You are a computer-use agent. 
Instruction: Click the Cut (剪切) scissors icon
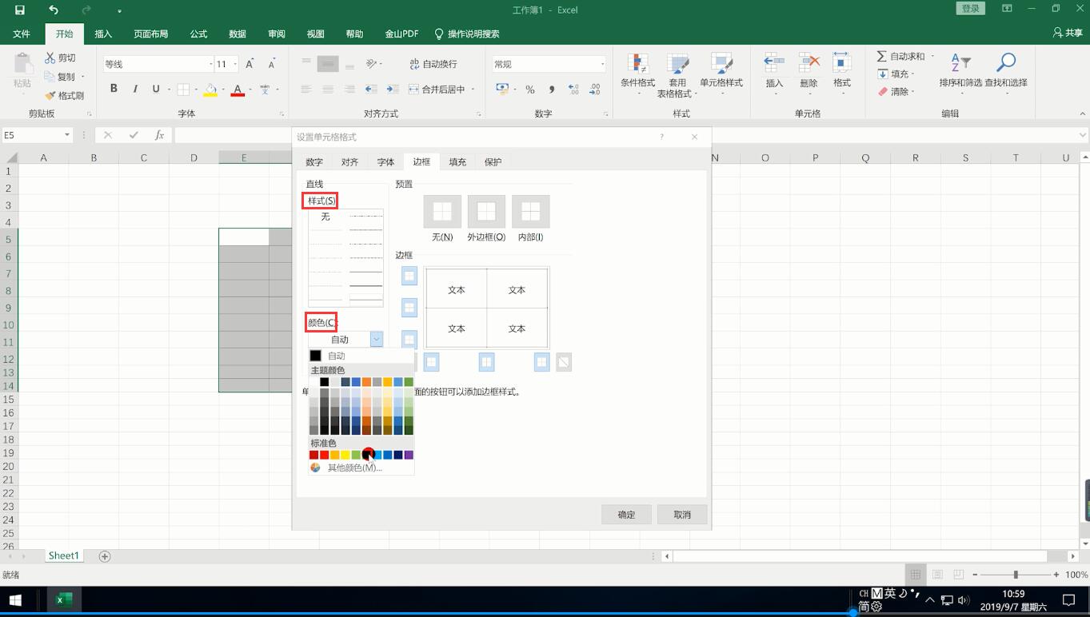tap(50, 58)
